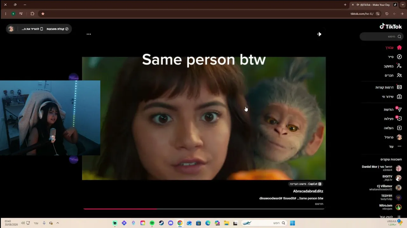
Task: Open a new Chrome tab
Action: click(x=345, y=5)
